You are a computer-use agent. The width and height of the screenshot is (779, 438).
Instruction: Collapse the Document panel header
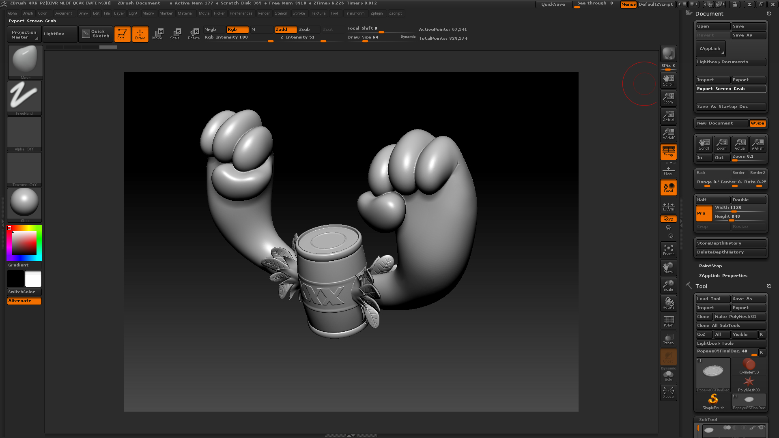709,14
